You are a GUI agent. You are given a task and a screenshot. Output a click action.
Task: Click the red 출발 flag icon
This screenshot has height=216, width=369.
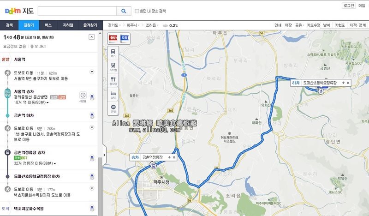coord(113,38)
